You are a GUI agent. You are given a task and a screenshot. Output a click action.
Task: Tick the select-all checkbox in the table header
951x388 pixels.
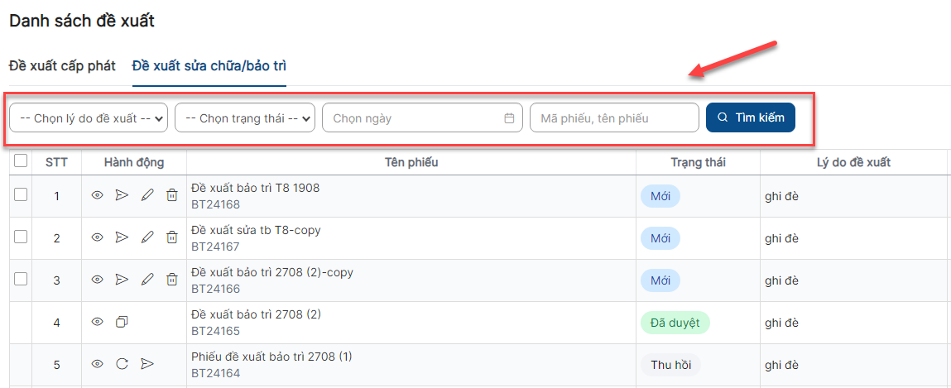pyautogui.click(x=21, y=160)
